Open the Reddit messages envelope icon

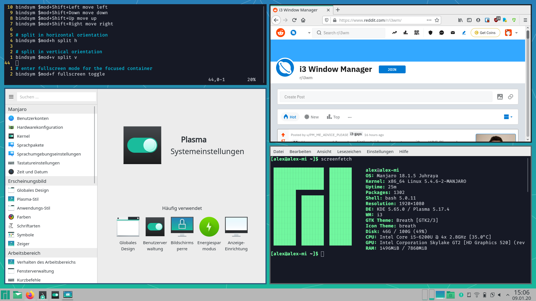[453, 33]
